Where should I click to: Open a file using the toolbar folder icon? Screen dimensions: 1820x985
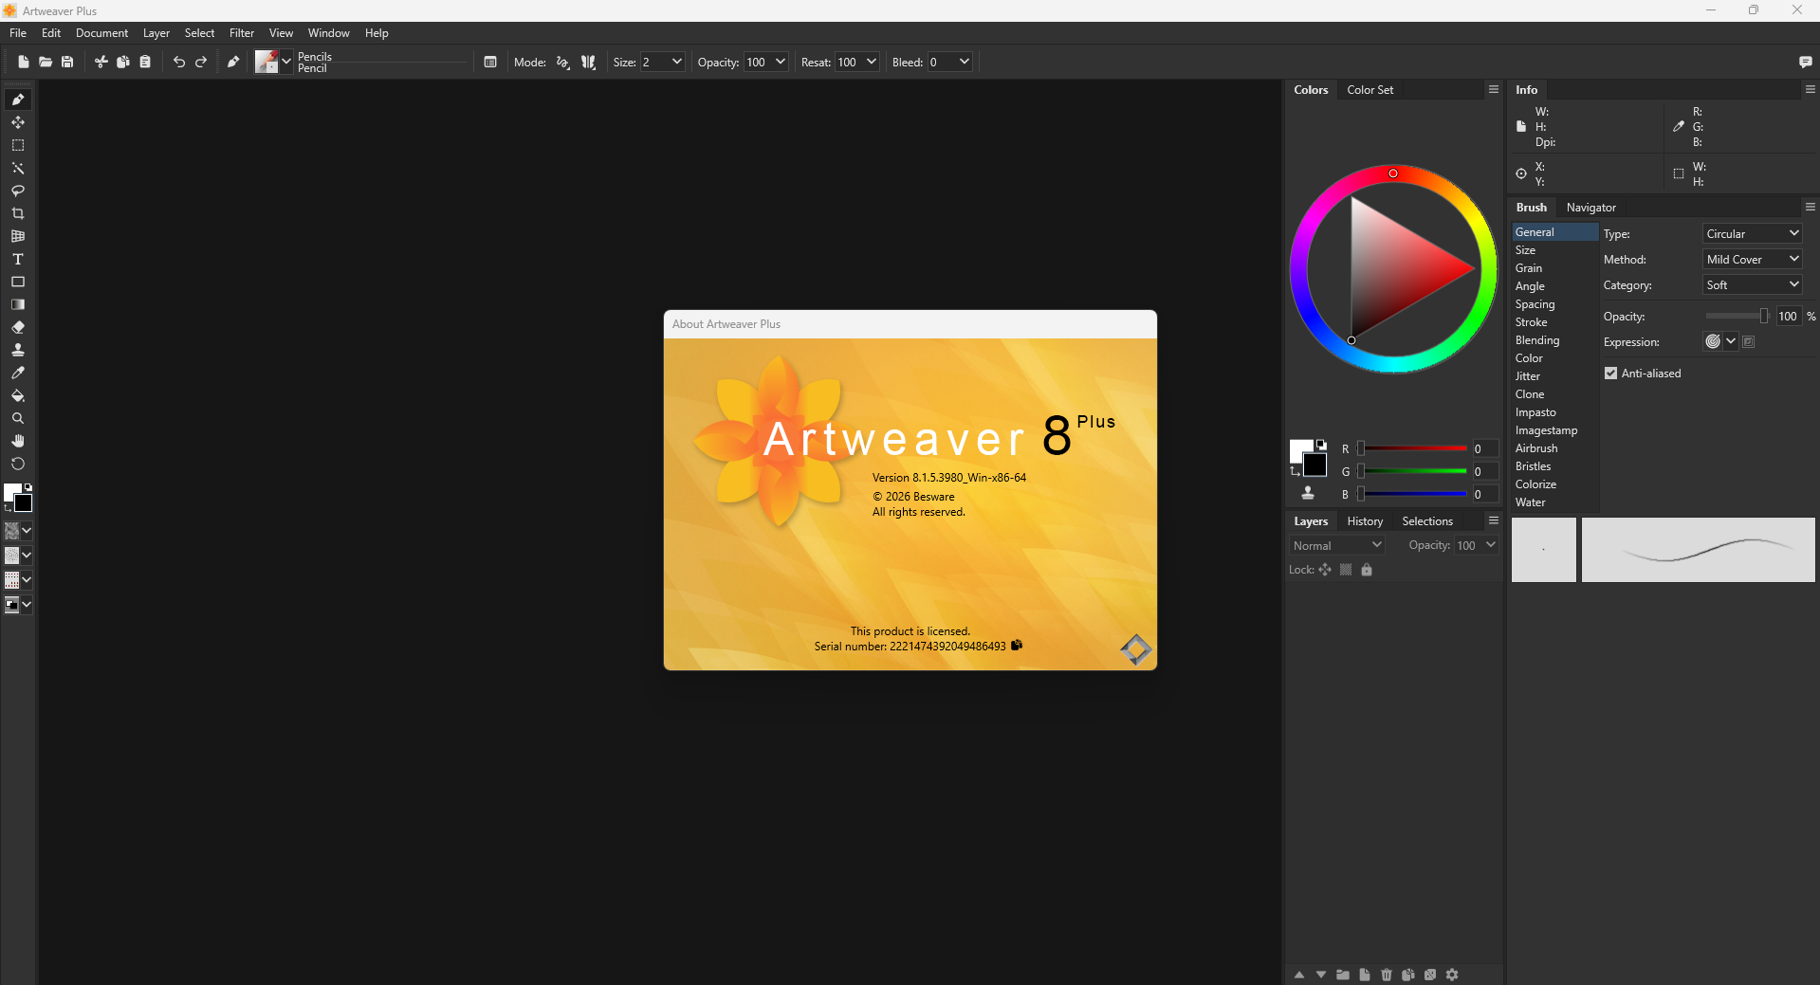click(46, 62)
